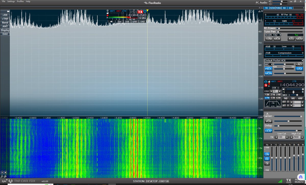Click the MOX transmit button
This screenshot has height=185, width=306.
point(277,39)
